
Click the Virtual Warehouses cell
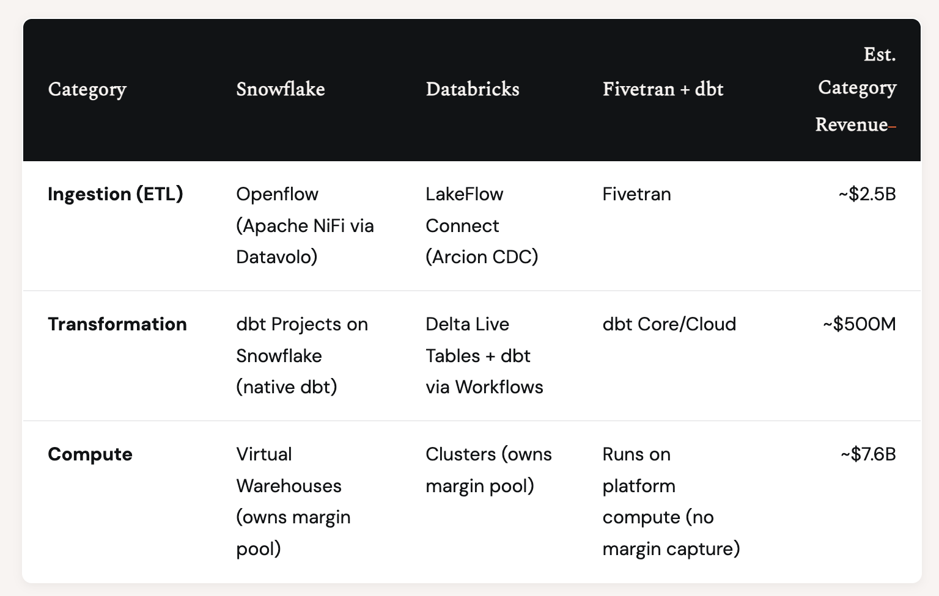(293, 501)
